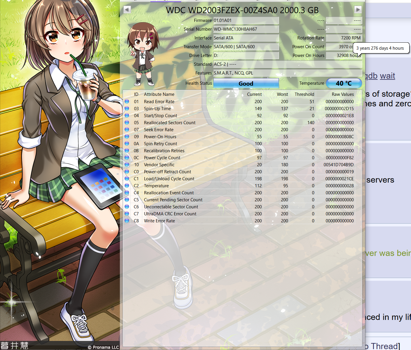Select the 'Load/Unload Cycle Count' attribute name

pos(169,179)
